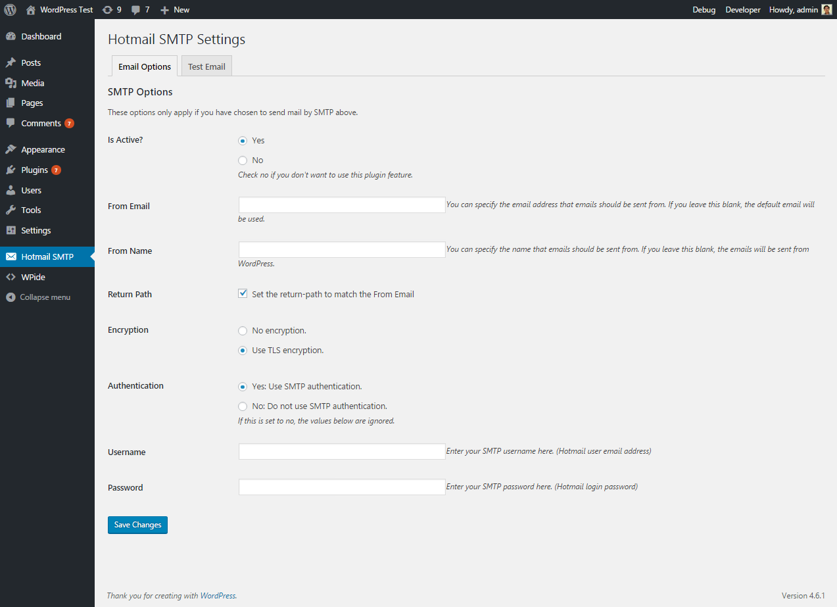
Task: Go to Plugins via the plug icon
Action: pyautogui.click(x=11, y=170)
